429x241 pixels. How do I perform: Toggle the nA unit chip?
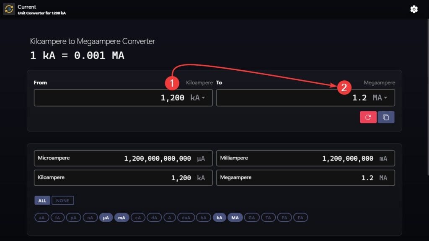point(90,218)
